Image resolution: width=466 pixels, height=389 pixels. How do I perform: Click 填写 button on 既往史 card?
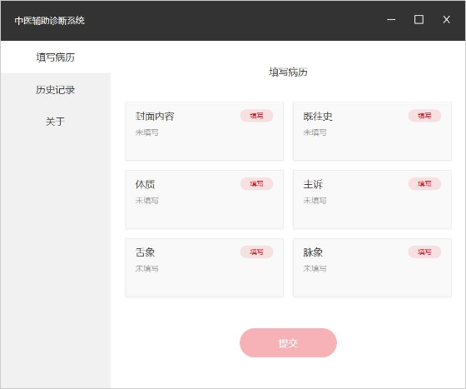pyautogui.click(x=424, y=116)
